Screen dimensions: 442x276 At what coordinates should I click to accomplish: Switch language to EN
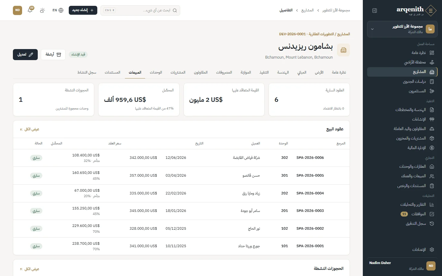click(x=58, y=10)
